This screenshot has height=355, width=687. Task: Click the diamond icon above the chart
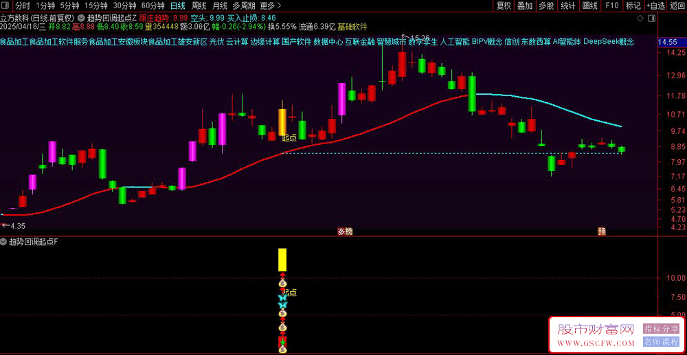click(640, 19)
